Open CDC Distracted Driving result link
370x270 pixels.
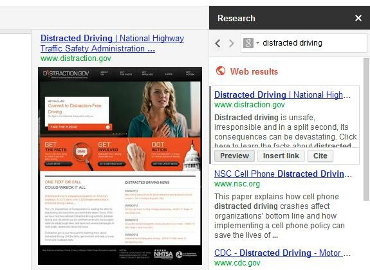(x=282, y=253)
